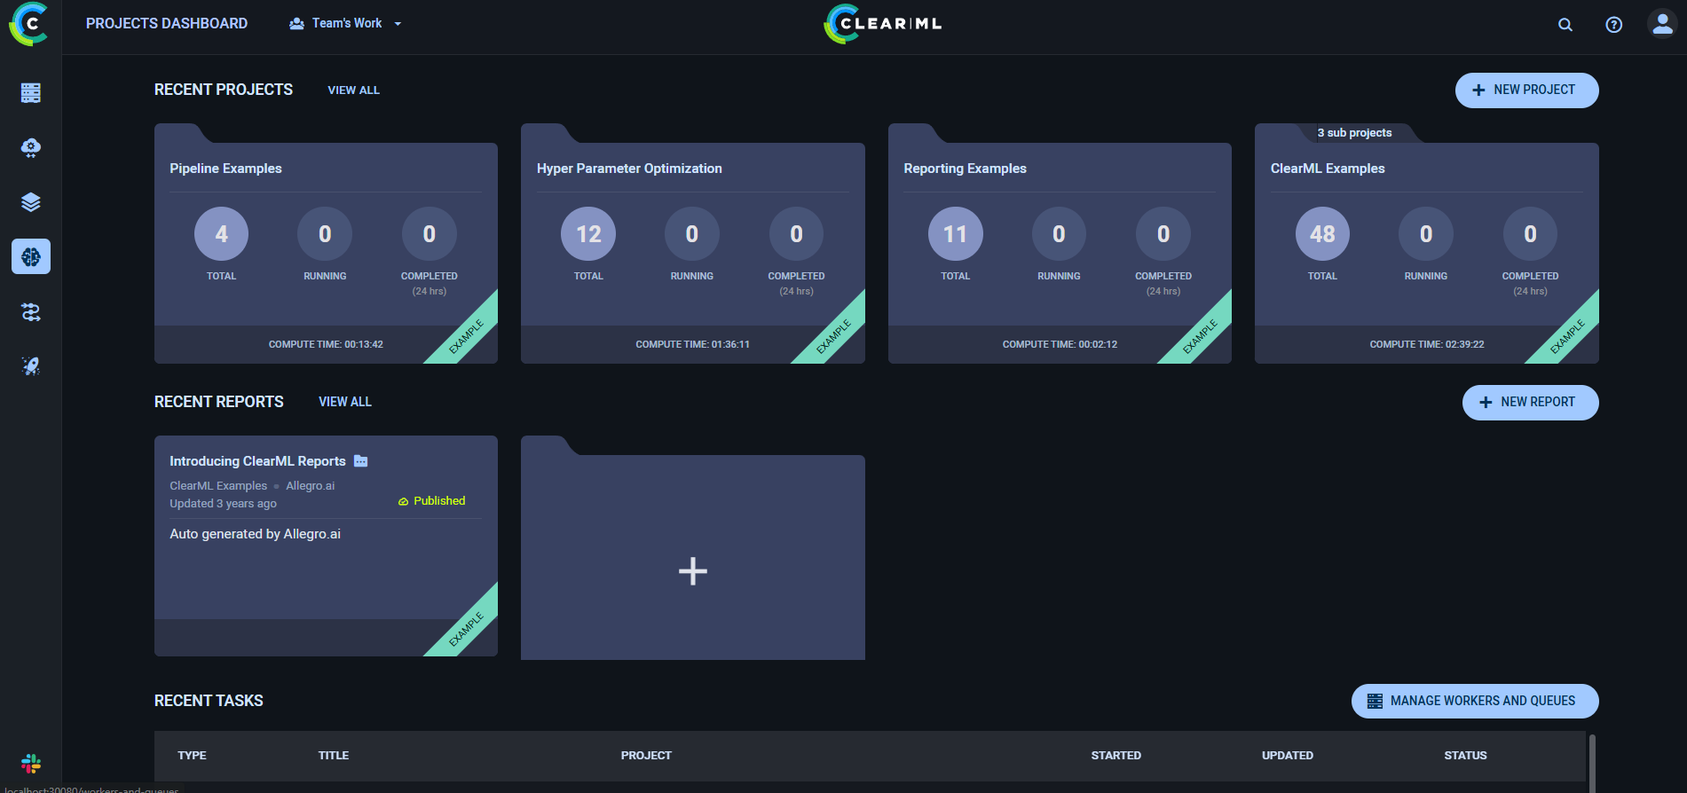Image resolution: width=1687 pixels, height=793 pixels.
Task: Click Reporting Examples total count 11
Action: (956, 234)
